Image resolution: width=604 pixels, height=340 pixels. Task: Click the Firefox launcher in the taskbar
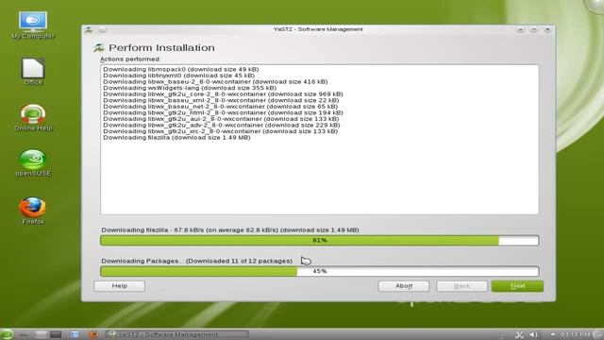[93, 334]
